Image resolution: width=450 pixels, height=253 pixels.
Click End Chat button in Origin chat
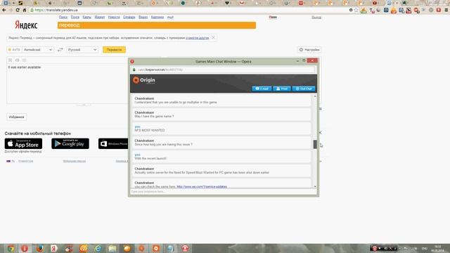pyautogui.click(x=304, y=89)
